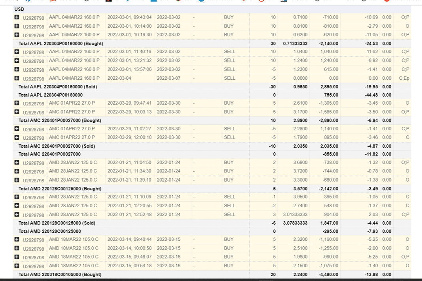Expand the AMD 28JAN22 buy at 11:34:30
422x281 pixels.
point(17,171)
